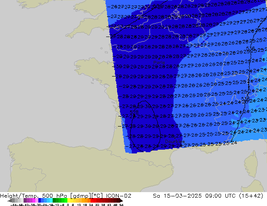Image resolution: width=267 pixels, height=206 pixels.
Task: Pick the magenta legend swatch near -36
Action: pos(34,200)
